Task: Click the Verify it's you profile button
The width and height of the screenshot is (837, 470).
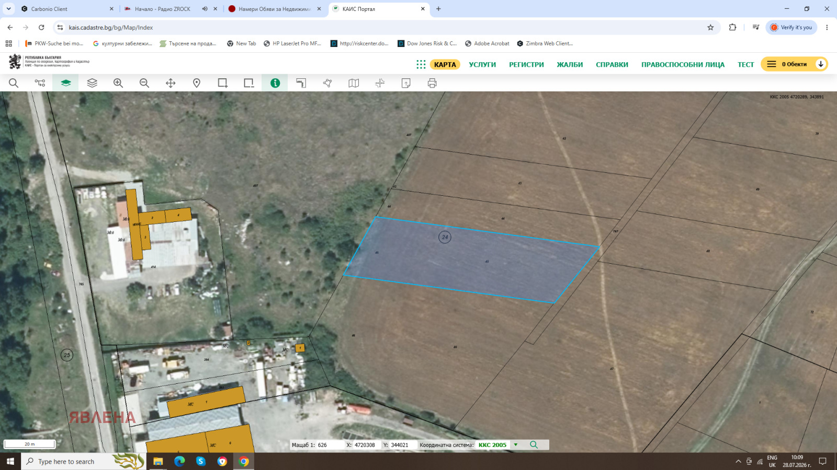Action: pyautogui.click(x=791, y=27)
